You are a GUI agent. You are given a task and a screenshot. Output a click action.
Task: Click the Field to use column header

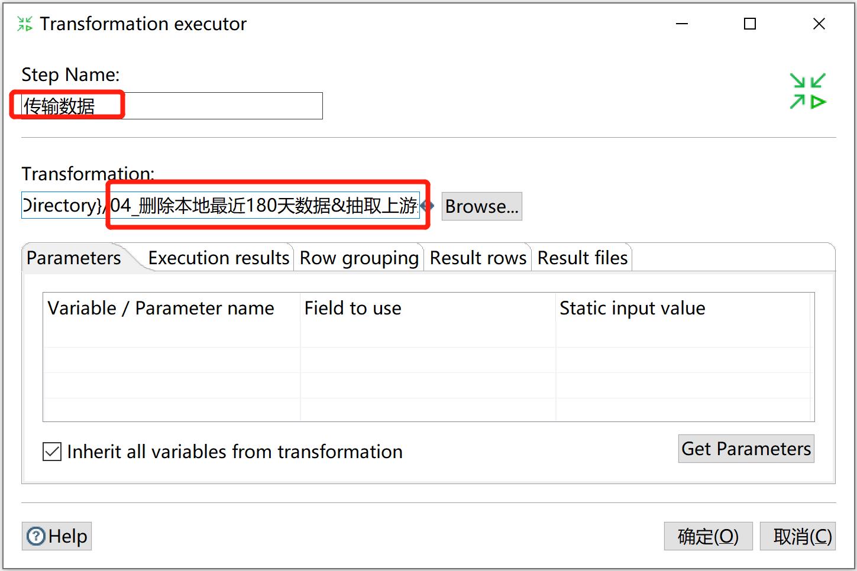[x=428, y=308]
